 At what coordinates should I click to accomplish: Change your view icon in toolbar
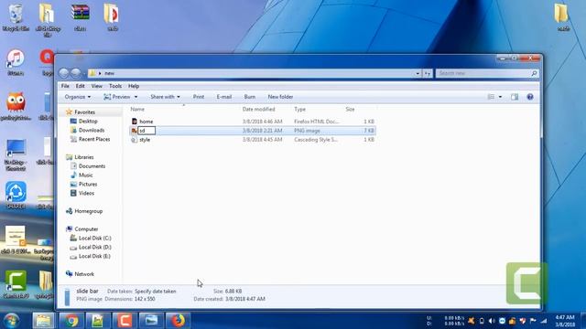point(491,97)
